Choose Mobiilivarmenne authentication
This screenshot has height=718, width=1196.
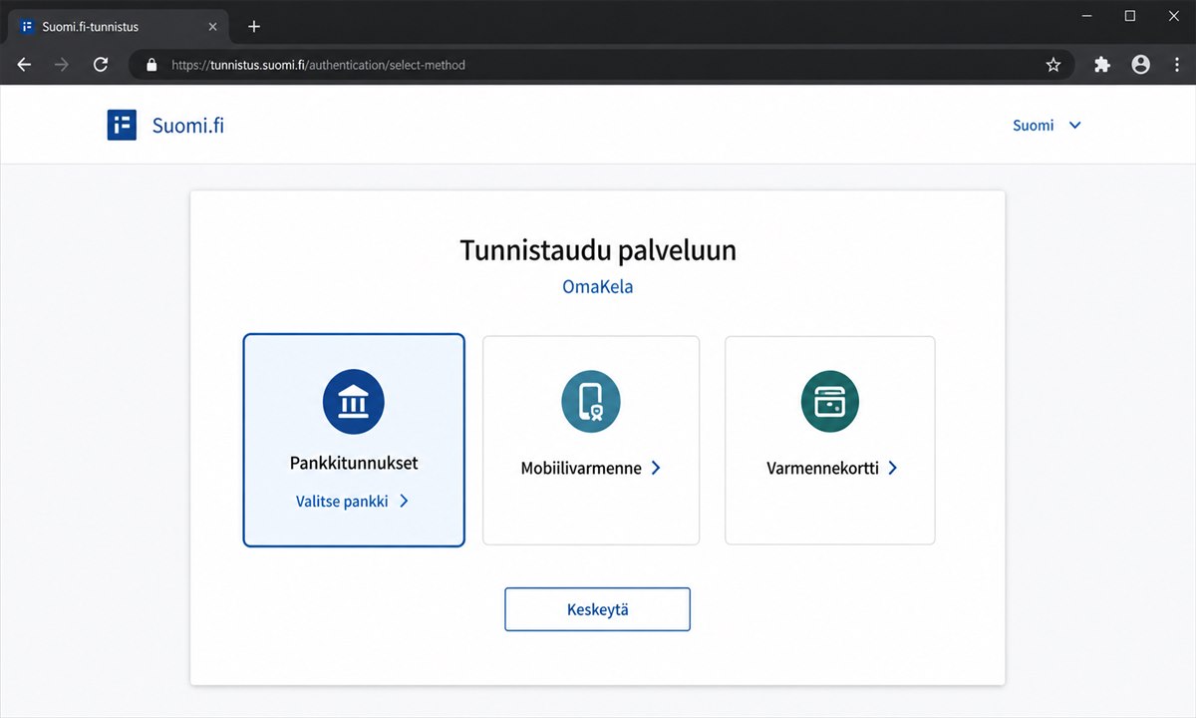click(x=591, y=441)
